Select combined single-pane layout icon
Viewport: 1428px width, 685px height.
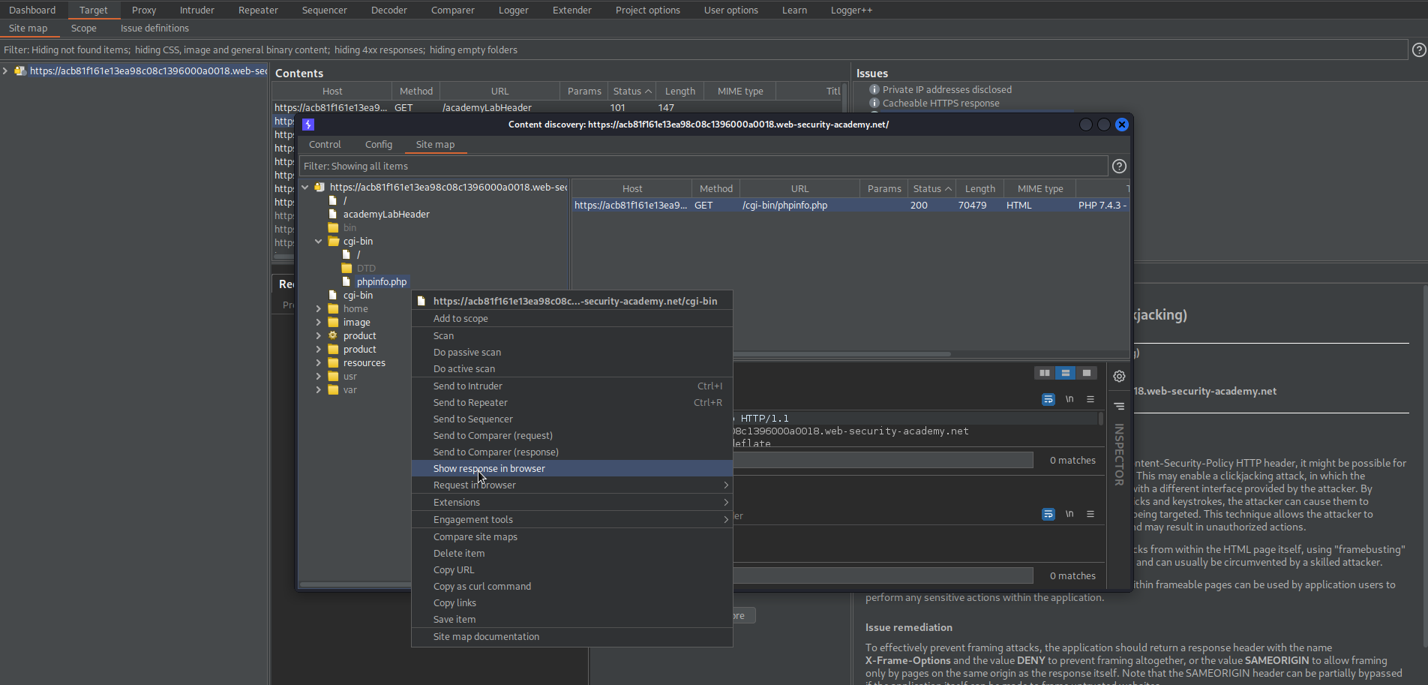click(1086, 373)
